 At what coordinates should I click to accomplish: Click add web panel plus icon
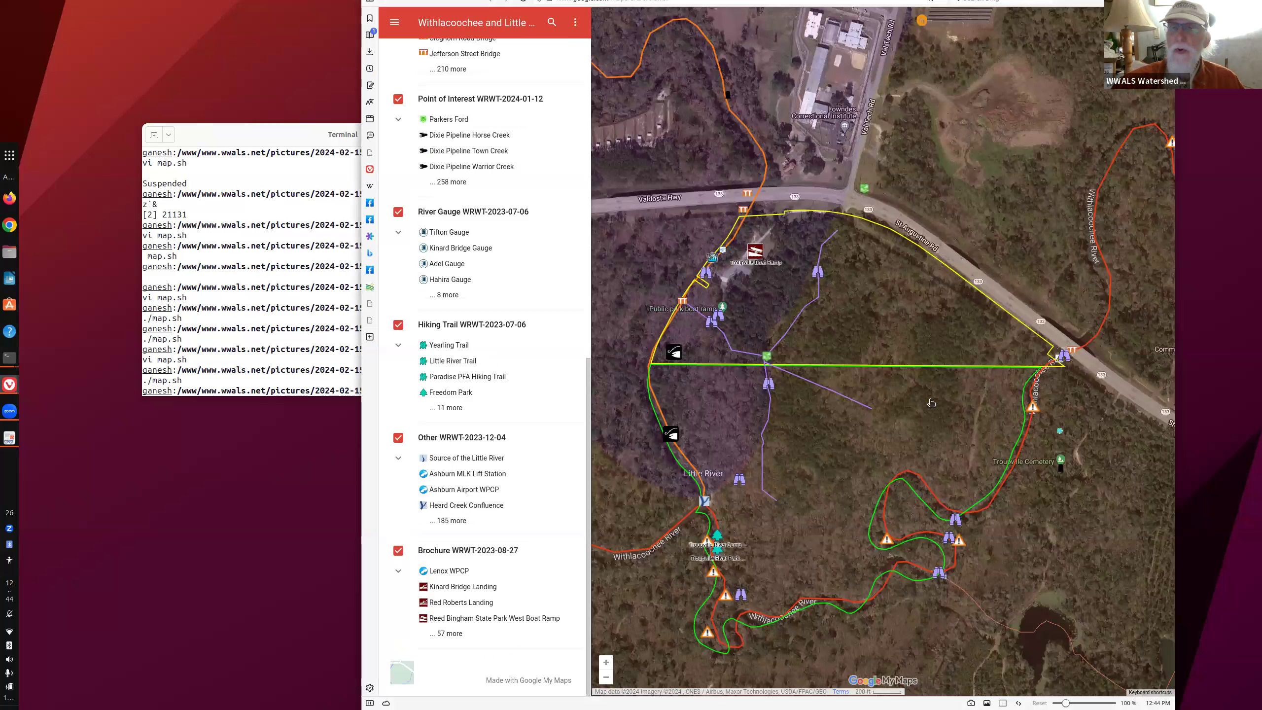(x=370, y=337)
